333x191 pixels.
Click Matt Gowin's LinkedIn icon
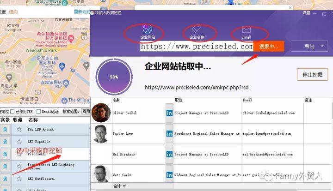point(169,175)
